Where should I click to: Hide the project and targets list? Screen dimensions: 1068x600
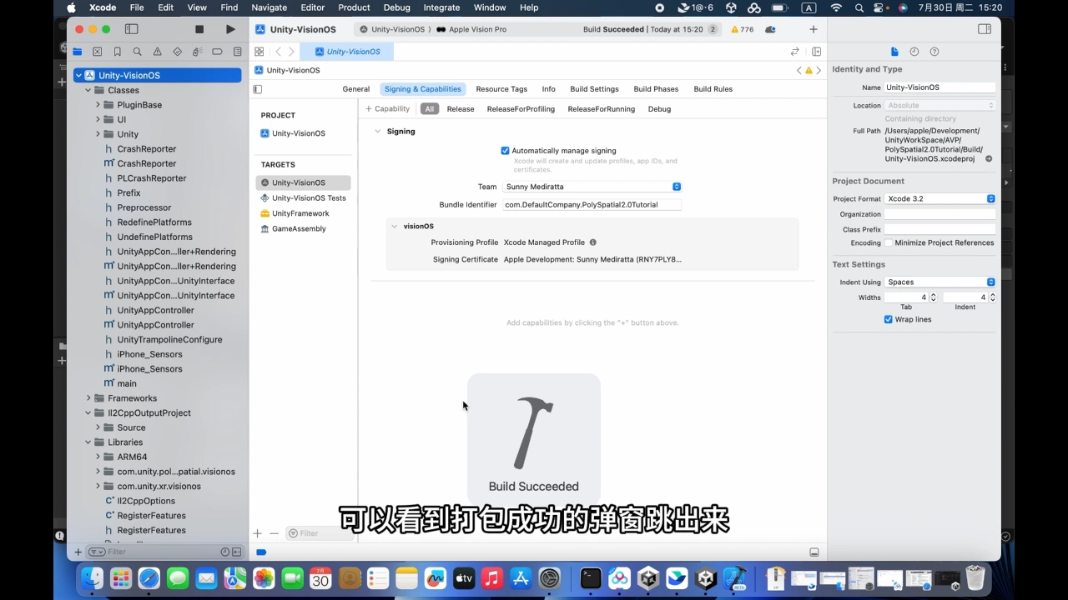[x=258, y=89]
